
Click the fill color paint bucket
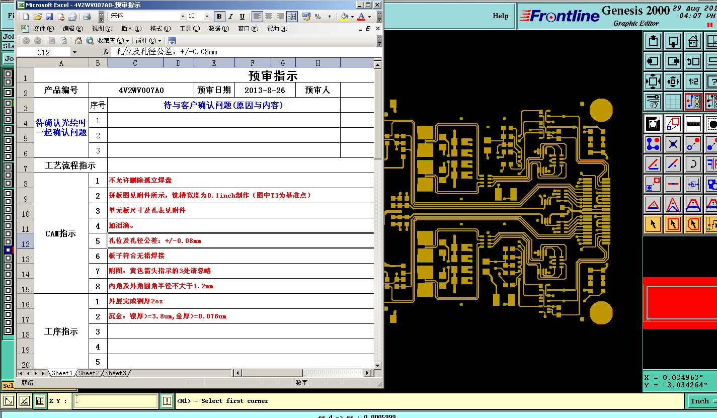[x=345, y=17]
